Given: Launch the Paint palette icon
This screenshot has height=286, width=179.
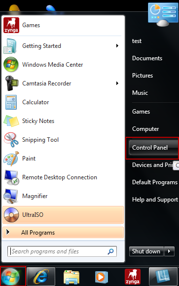Looking at the screenshot, I should (11, 159).
